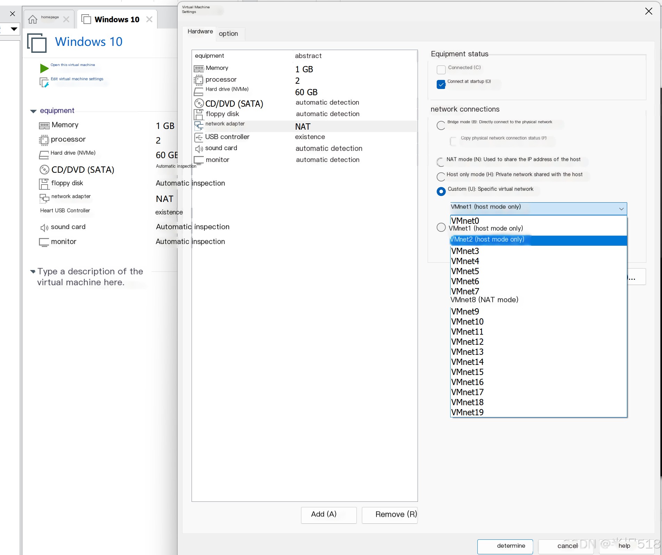
Task: Choose VMnet8 (NAT mode) from list
Action: 538,300
